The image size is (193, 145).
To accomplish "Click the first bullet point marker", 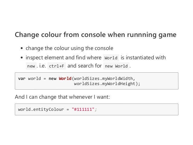I will pos(22,48).
